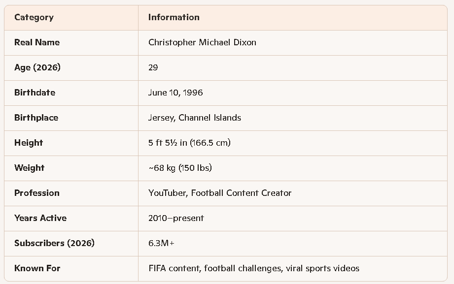Select the Birthplace row label
This screenshot has height=284, width=454.
pyautogui.click(x=36, y=118)
